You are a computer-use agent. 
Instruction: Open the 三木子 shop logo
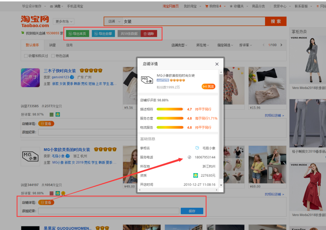[30, 77]
